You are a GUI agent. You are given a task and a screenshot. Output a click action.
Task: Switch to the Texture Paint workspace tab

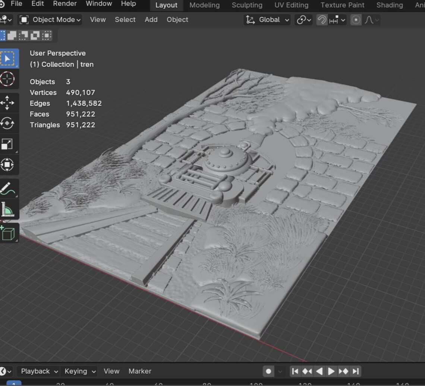coord(342,5)
